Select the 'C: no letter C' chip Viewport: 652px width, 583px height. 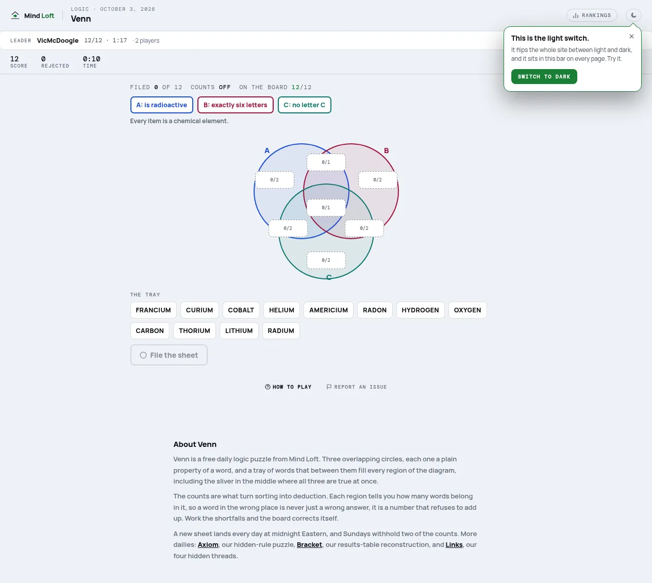coord(305,105)
